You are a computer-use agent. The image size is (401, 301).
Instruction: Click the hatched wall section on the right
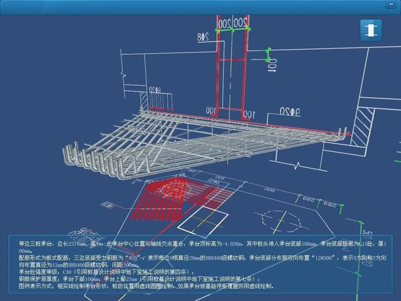pos(366,124)
